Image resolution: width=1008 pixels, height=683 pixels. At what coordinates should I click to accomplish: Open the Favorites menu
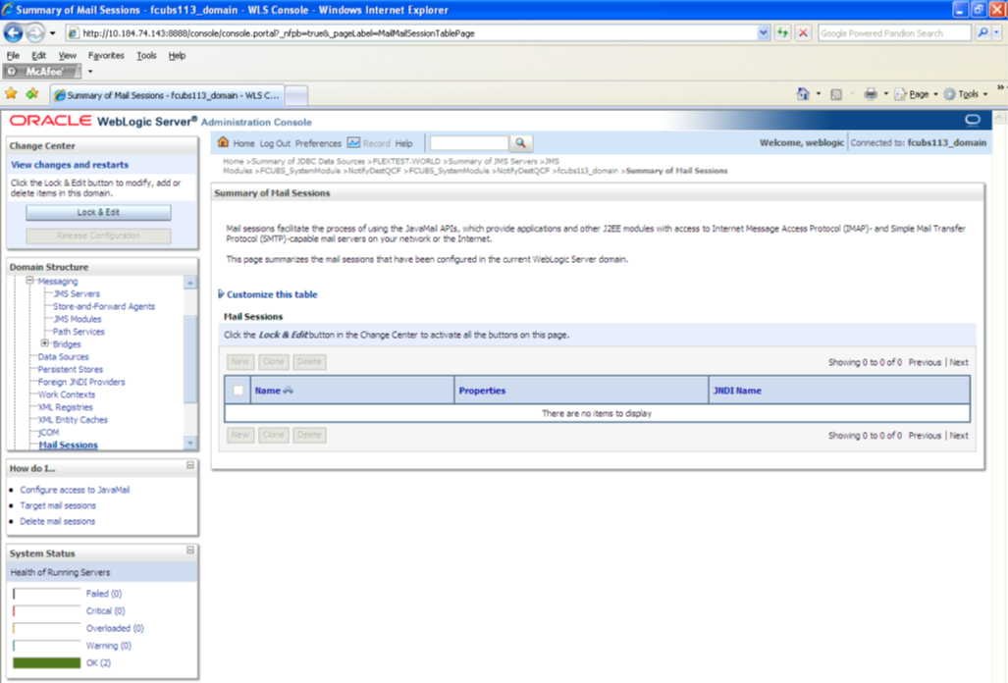(106, 55)
